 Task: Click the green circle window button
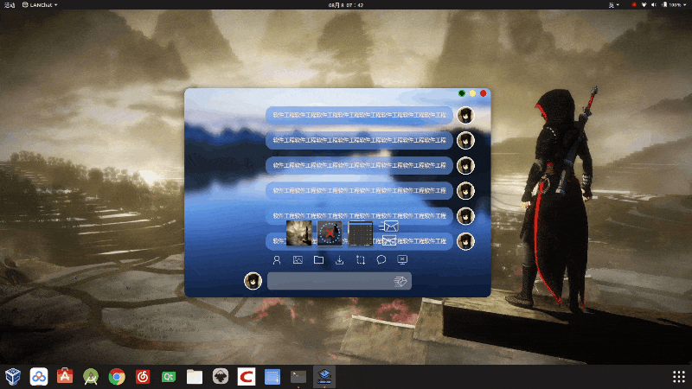click(462, 93)
